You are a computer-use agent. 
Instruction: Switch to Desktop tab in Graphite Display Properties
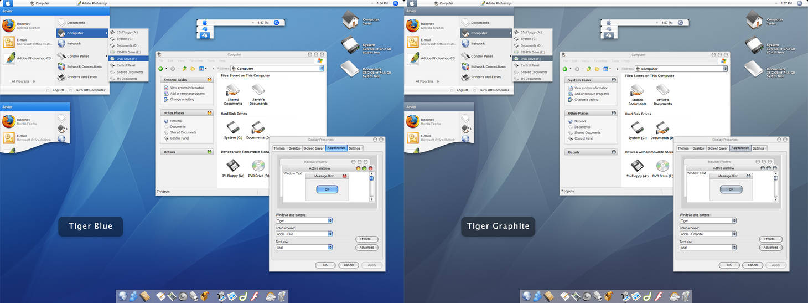pos(698,148)
